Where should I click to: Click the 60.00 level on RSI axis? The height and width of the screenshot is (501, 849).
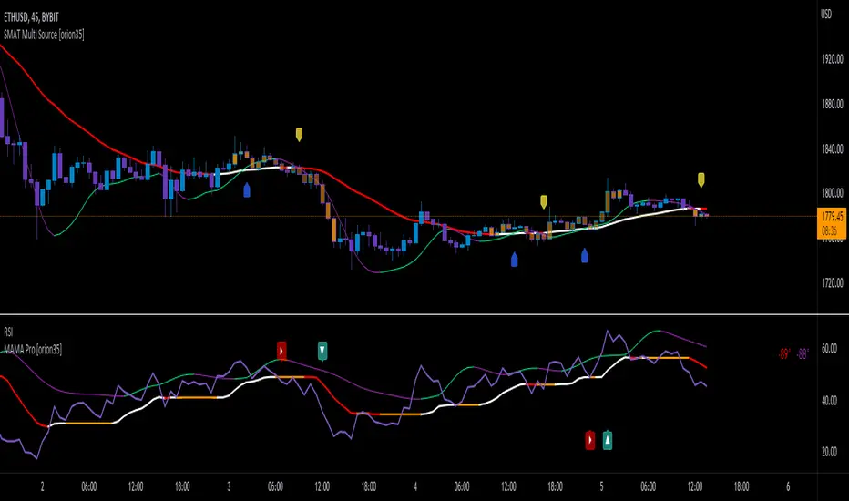pyautogui.click(x=830, y=348)
